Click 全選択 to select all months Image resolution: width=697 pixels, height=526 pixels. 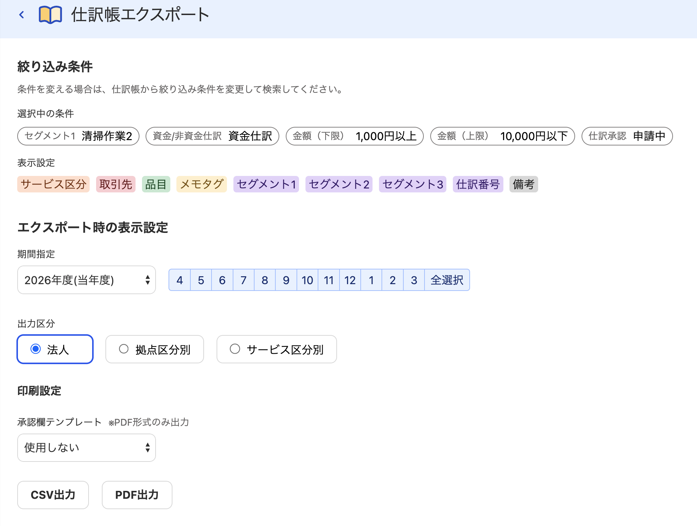click(x=447, y=280)
